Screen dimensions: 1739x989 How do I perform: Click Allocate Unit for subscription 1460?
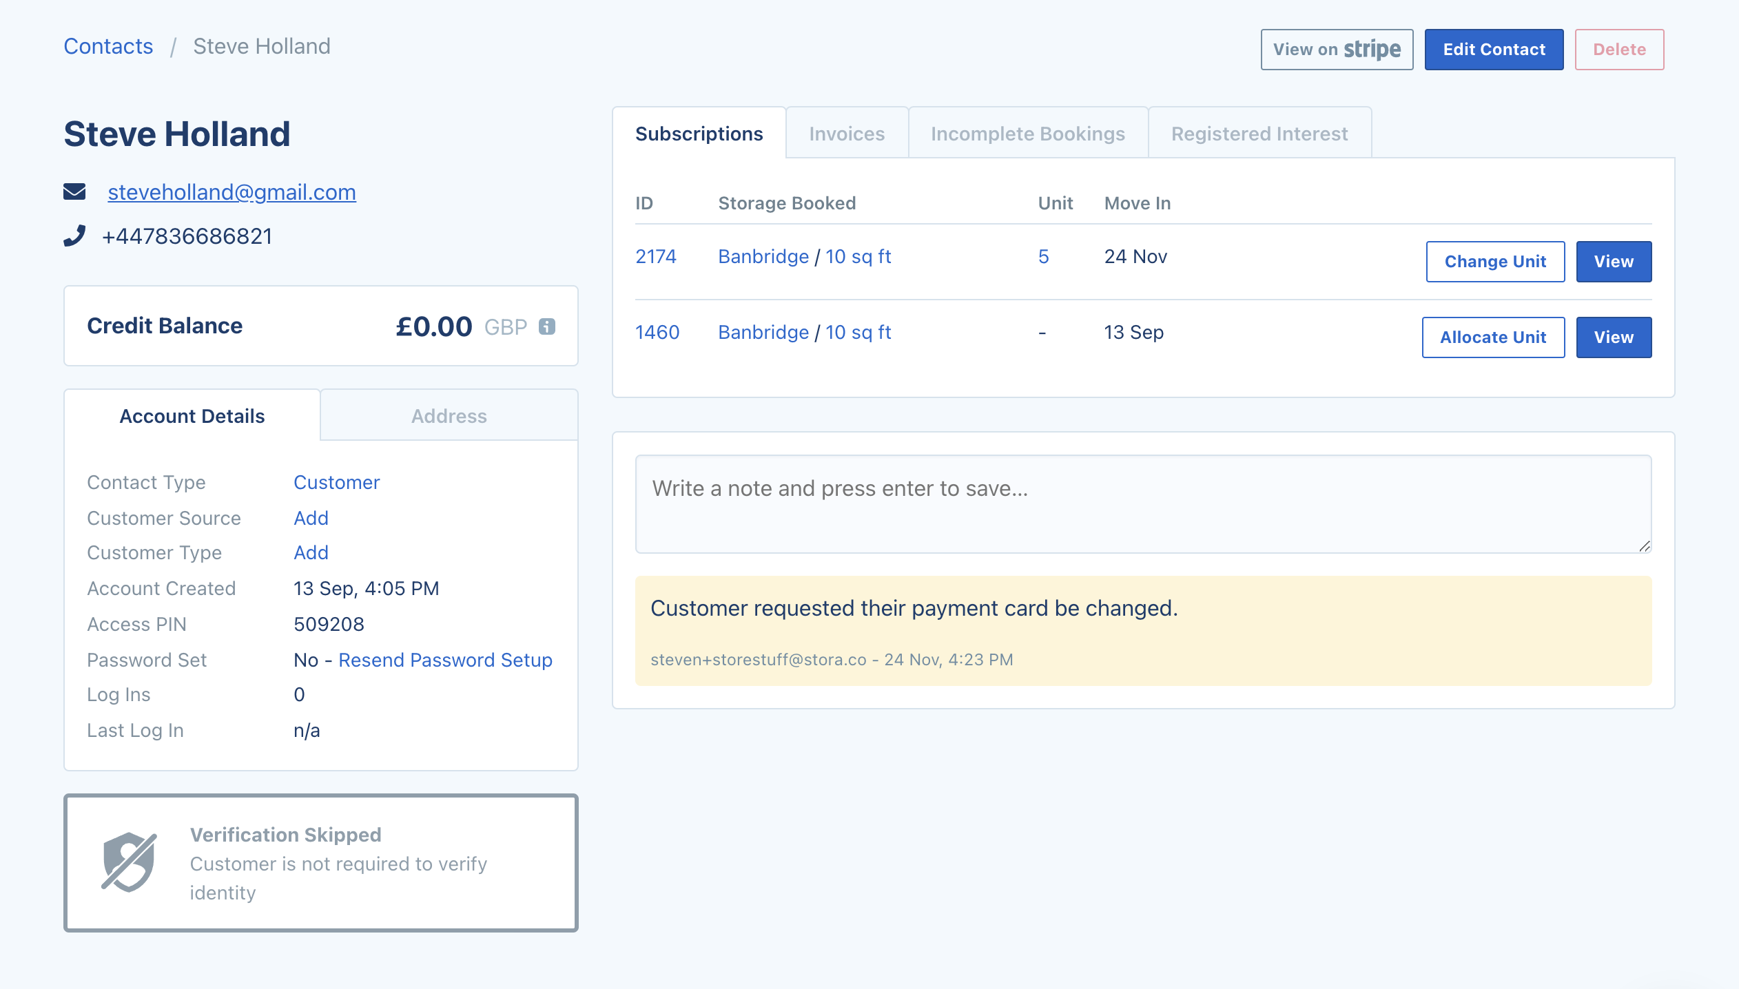coord(1493,337)
